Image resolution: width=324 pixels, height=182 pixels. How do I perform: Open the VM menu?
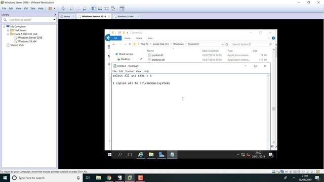[26, 9]
